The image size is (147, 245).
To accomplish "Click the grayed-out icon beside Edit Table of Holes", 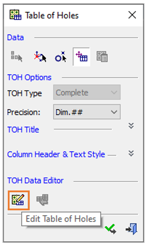I will [x=42, y=200].
